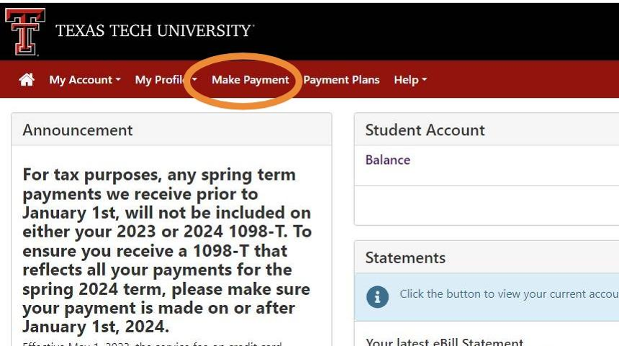Screen dimensions: 619x346
Task: Open the Payment Plans menu item
Action: point(341,80)
